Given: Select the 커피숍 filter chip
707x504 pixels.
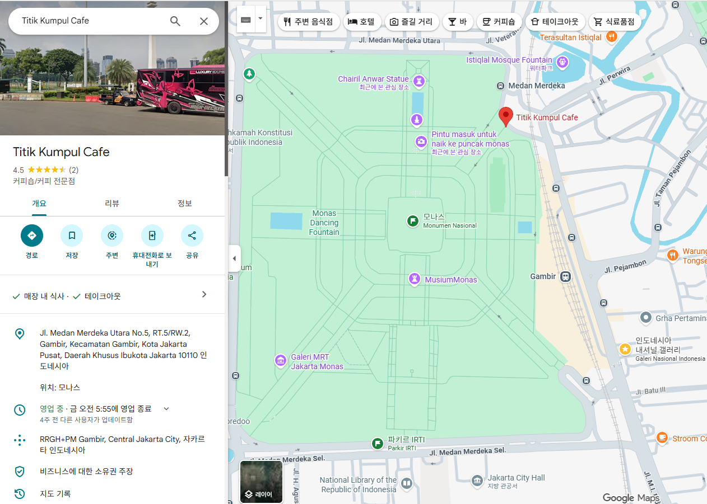Looking at the screenshot, I should (500, 22).
